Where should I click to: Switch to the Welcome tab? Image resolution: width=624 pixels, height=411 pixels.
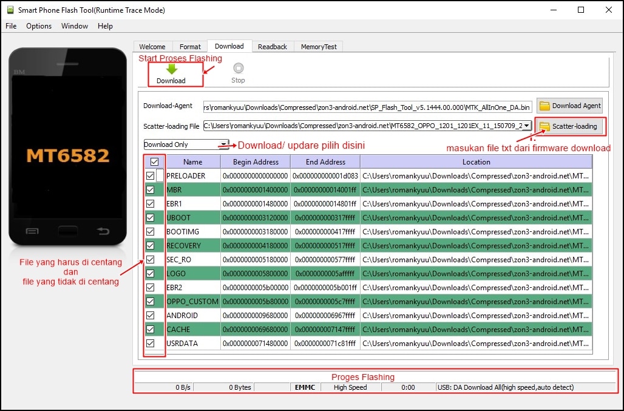click(152, 47)
